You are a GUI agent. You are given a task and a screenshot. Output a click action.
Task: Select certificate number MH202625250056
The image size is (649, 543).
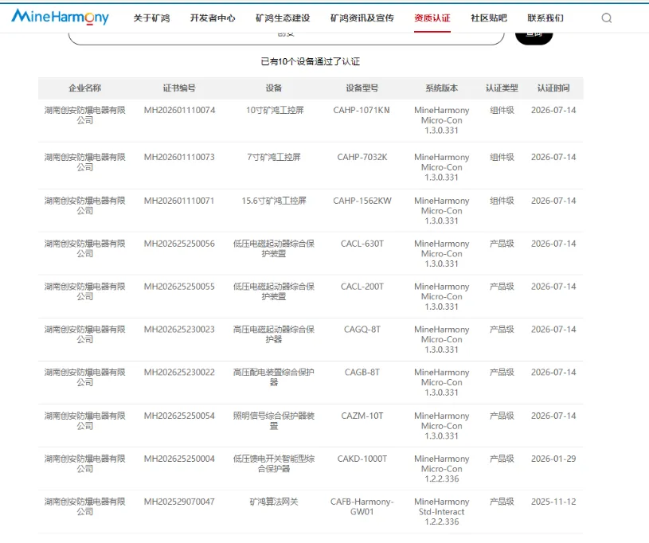179,244
